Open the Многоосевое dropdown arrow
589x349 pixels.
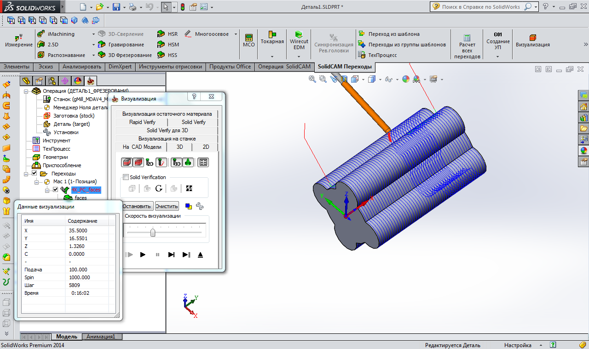(236, 34)
